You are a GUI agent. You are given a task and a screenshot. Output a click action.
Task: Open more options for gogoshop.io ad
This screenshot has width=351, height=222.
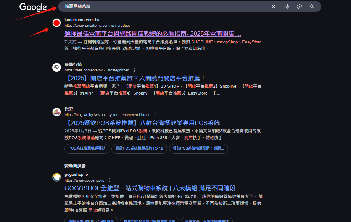pos(109,180)
